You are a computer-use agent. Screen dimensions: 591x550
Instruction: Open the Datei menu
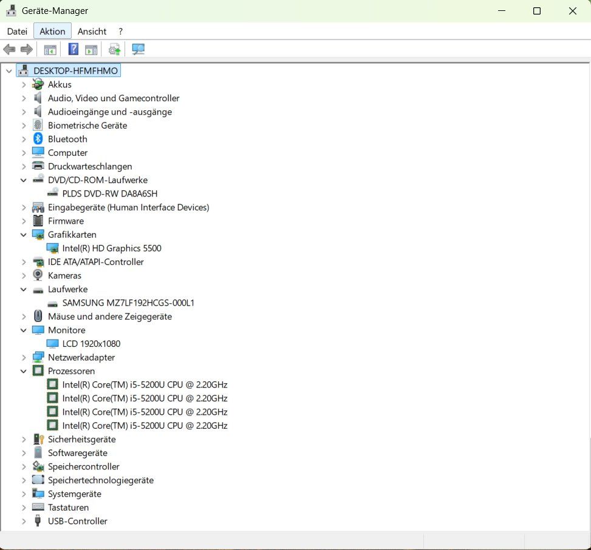tap(17, 31)
